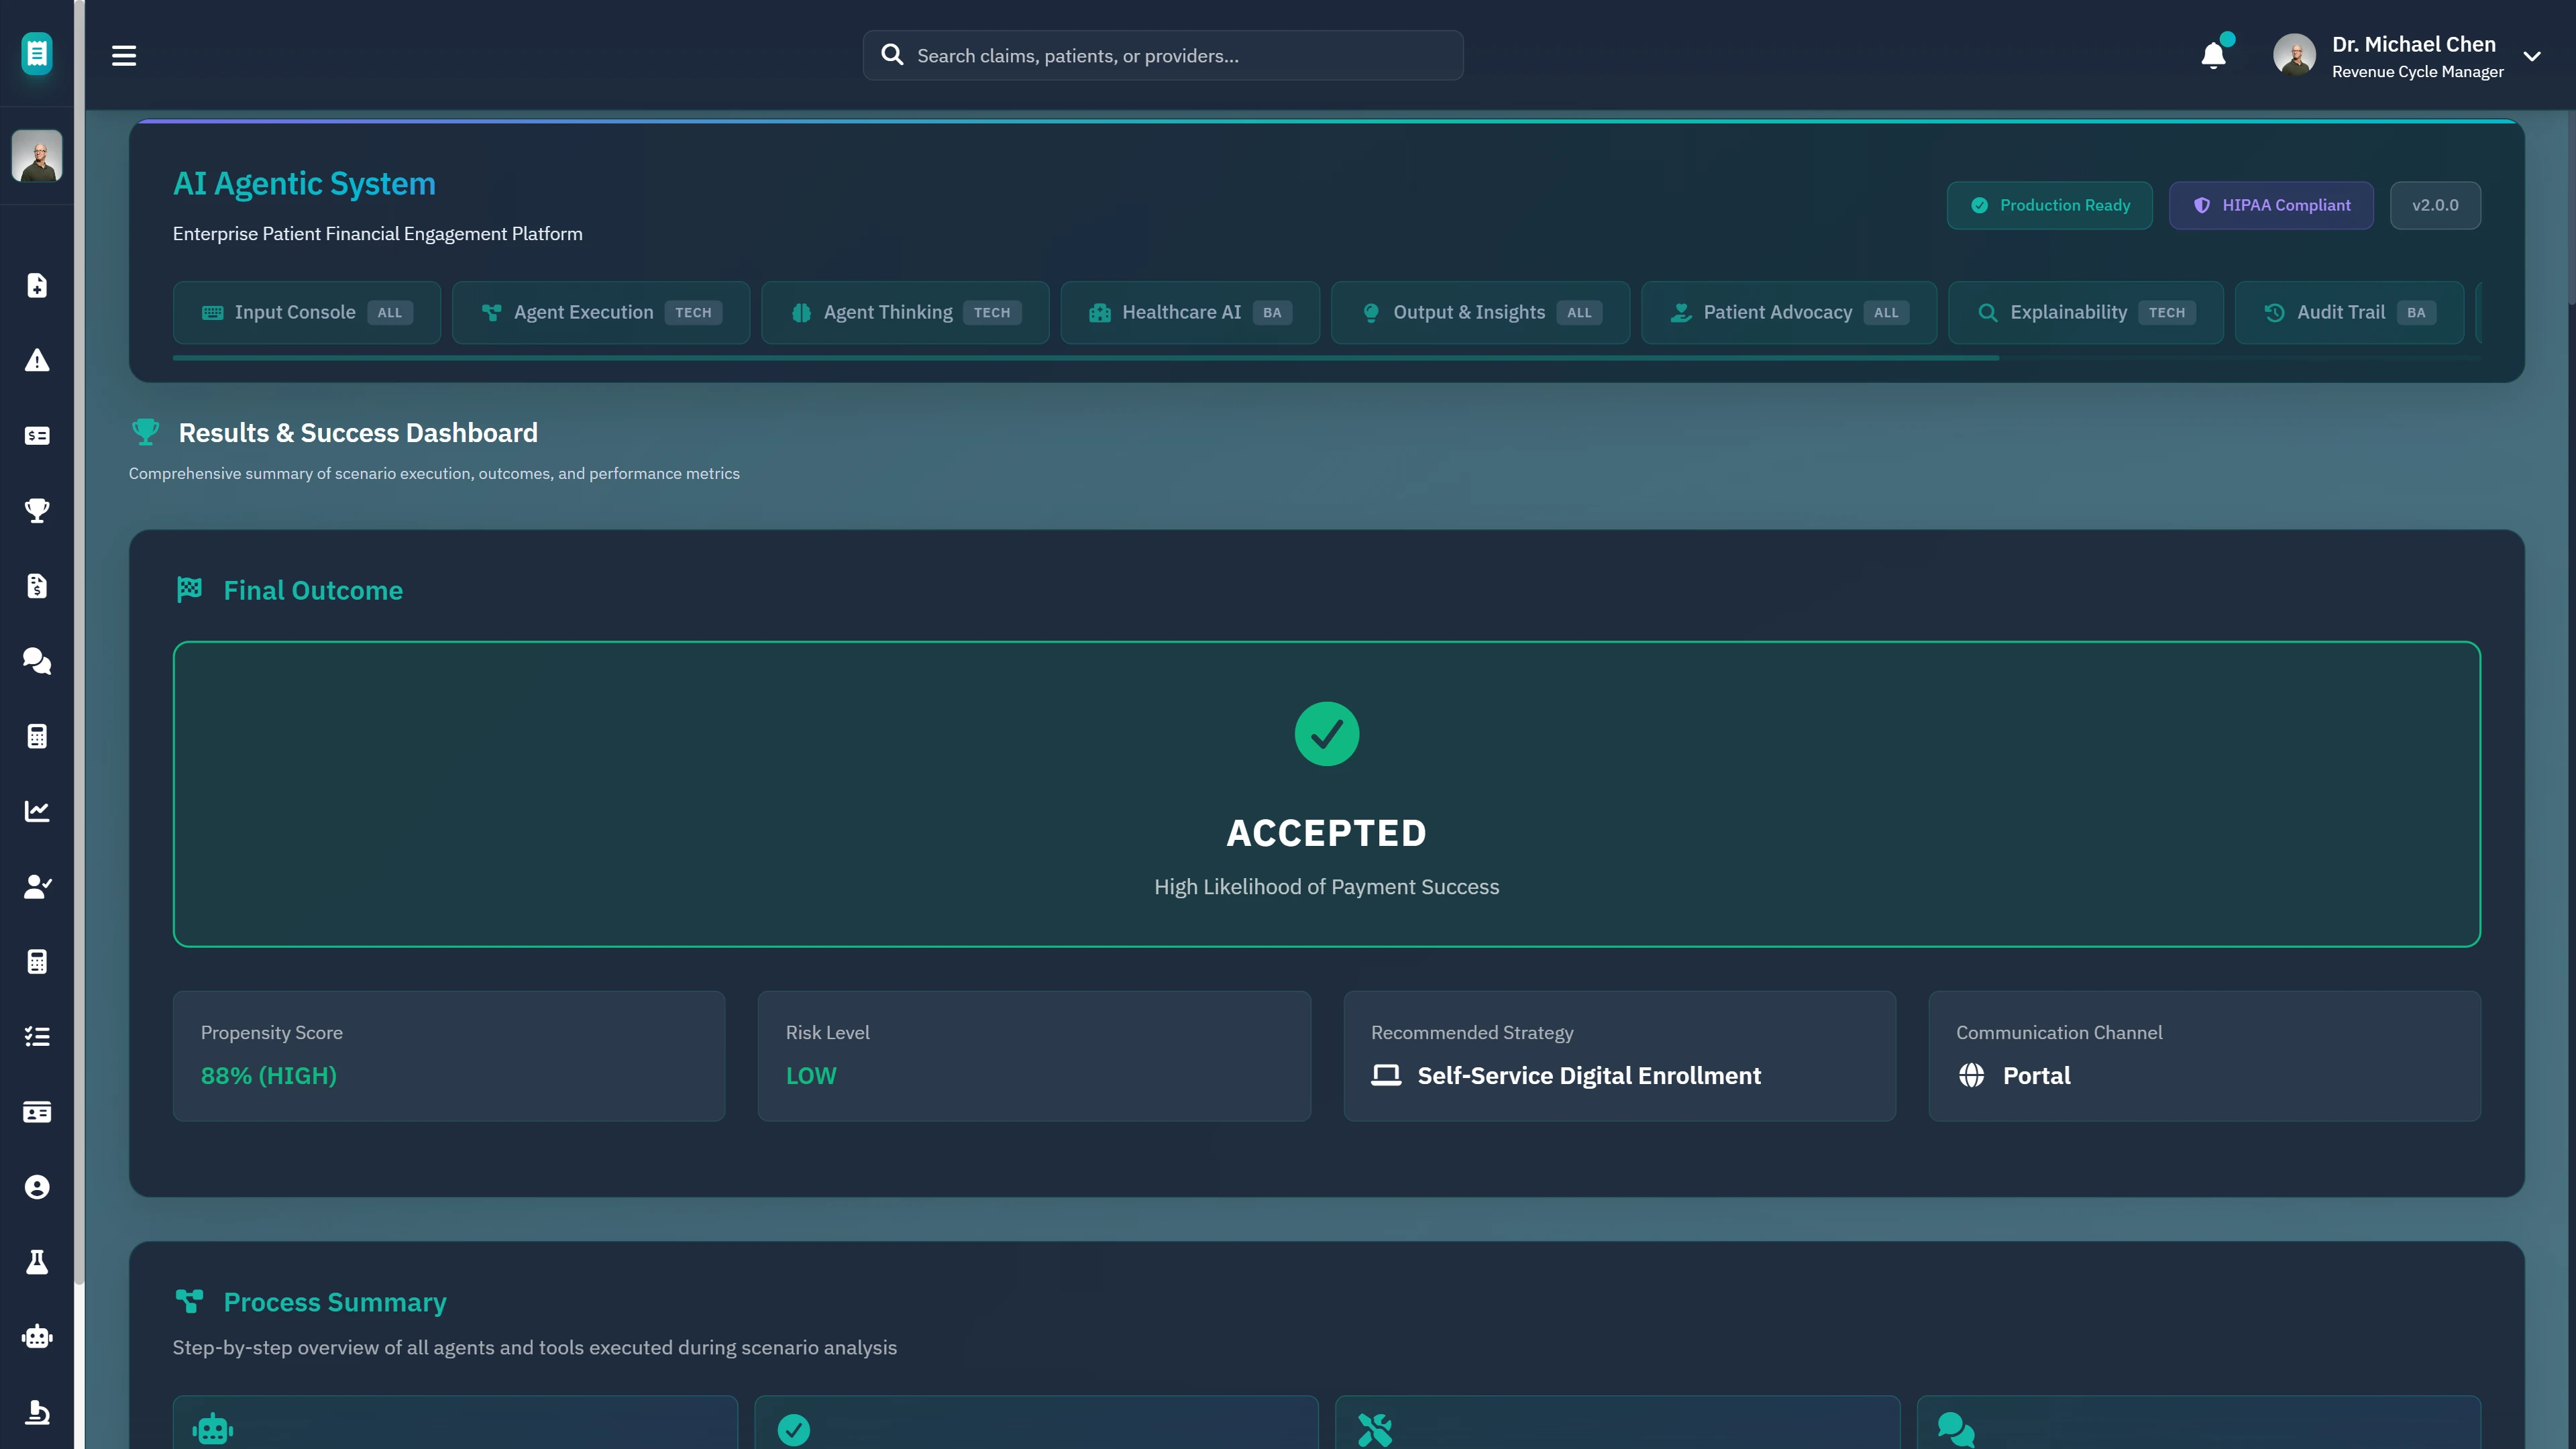Open the chat bubbles sidebar icon
The height and width of the screenshot is (1449, 2576).
tap(37, 661)
